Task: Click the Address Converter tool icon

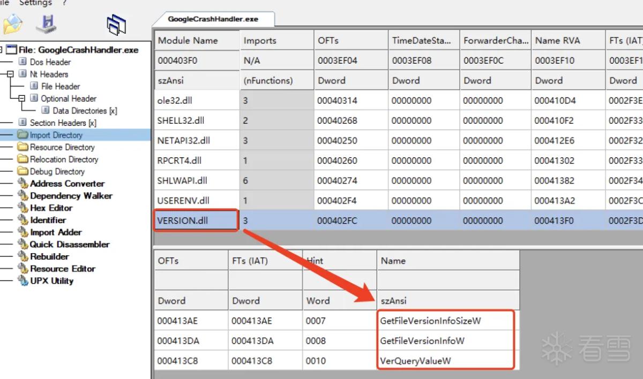Action: 23,184
